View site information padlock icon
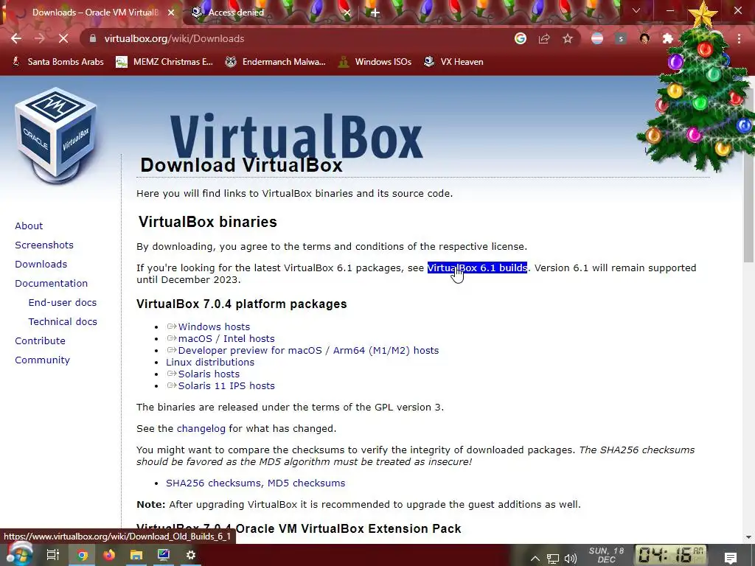Image resolution: width=755 pixels, height=566 pixels. point(93,38)
